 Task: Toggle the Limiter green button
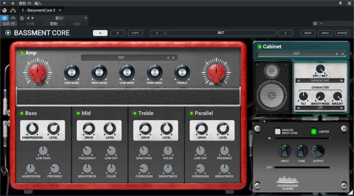(x=314, y=131)
